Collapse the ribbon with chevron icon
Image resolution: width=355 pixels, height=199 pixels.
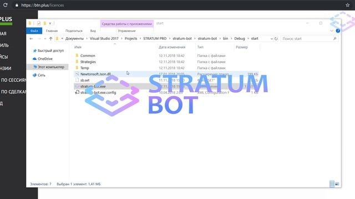coord(332,31)
